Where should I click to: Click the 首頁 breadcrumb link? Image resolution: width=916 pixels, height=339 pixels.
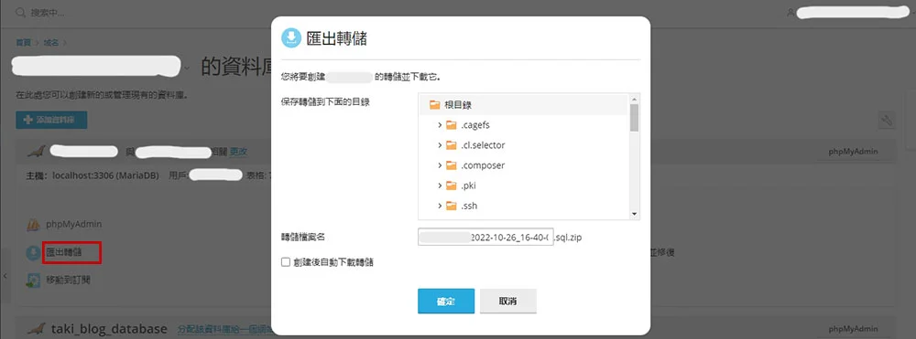coord(24,43)
